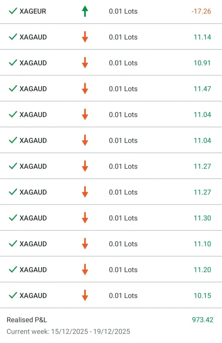Click the red arrow on the 11.10 trade row
Image resolution: width=222 pixels, height=343 pixels.
tap(85, 244)
